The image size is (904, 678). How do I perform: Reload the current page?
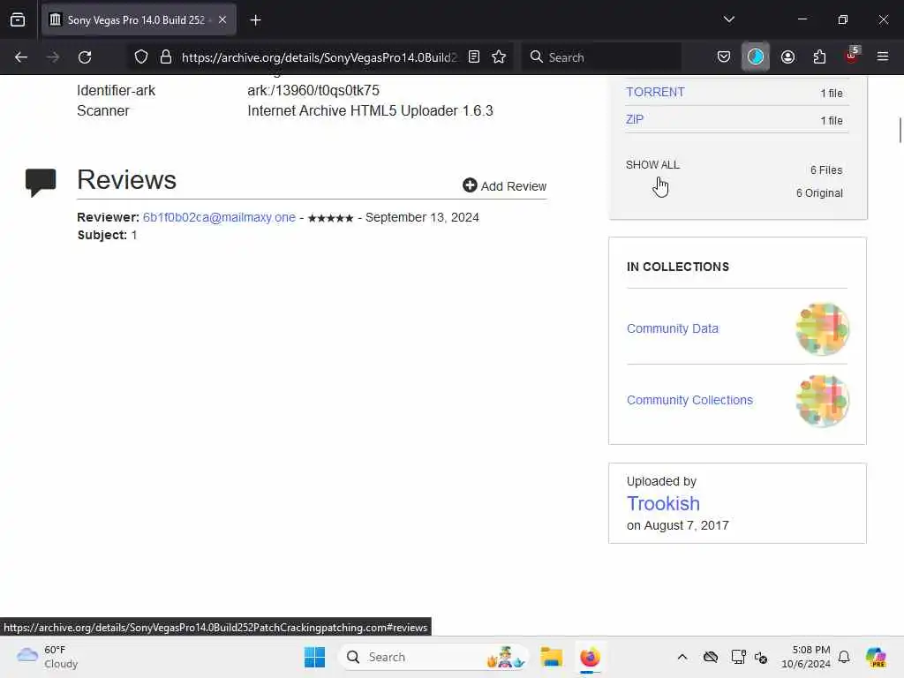click(85, 57)
